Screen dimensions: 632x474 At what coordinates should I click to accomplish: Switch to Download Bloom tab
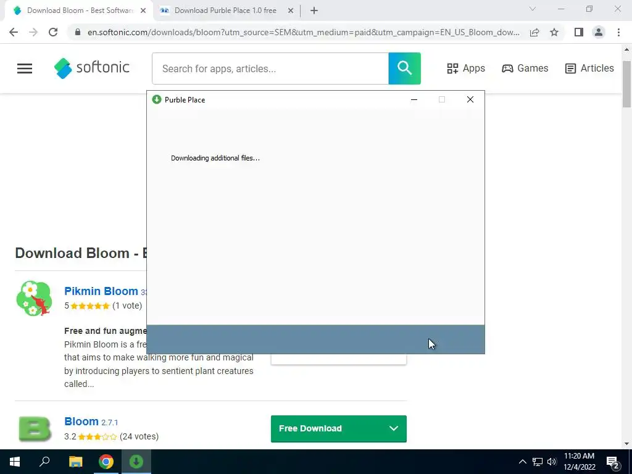(80, 10)
